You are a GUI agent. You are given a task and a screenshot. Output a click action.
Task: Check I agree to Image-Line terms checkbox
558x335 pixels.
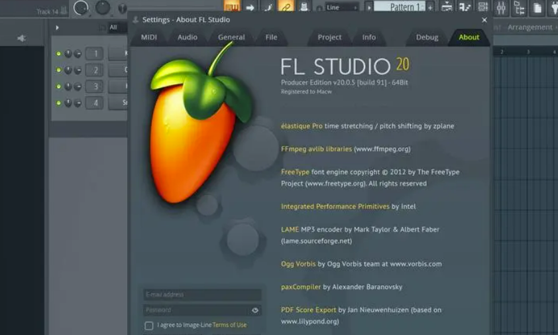(x=148, y=325)
